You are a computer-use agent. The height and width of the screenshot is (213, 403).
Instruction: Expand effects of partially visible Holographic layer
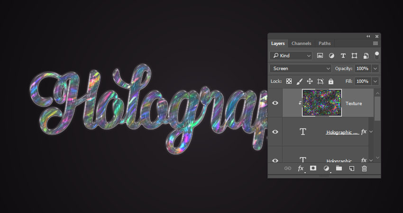coord(371,160)
